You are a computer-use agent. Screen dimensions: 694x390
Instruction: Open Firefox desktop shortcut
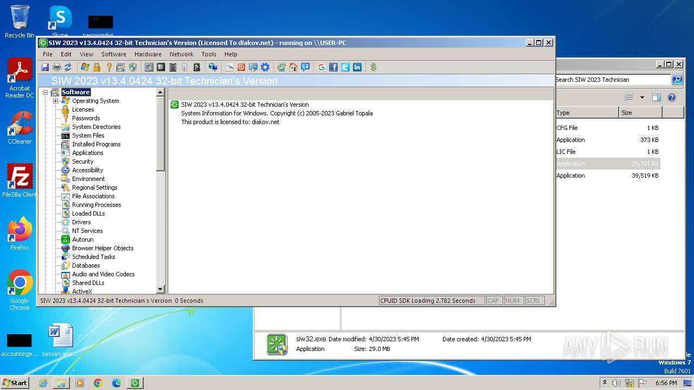20,234
